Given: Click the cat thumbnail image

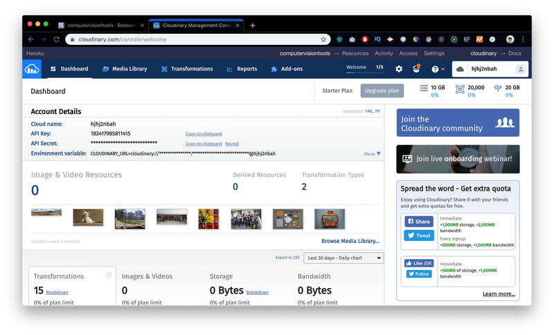Looking at the screenshot, I should point(88,218).
